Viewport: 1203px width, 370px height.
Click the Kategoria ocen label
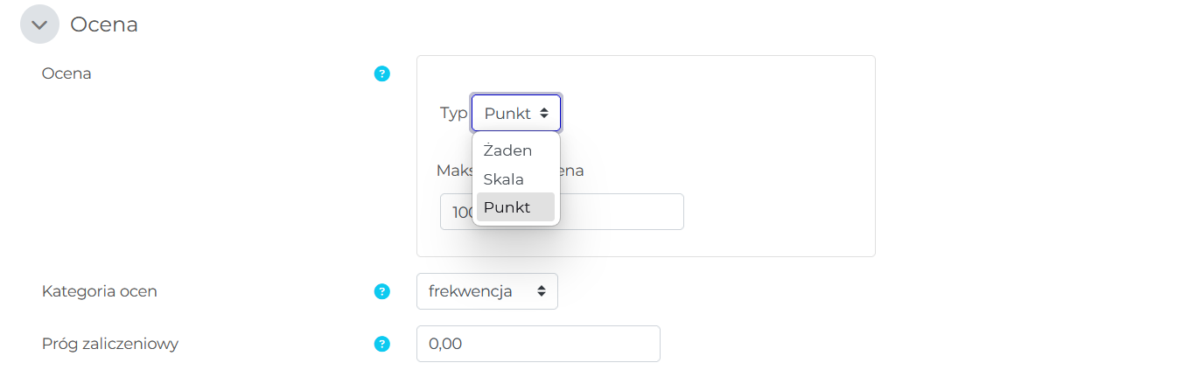coord(100,291)
